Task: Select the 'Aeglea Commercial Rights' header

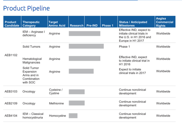Action: [x=165, y=22]
